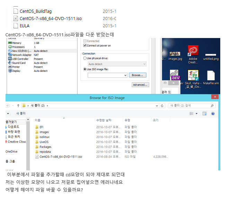Viewport: 231px width, 206px height.
Task: Open the organize dropdown arrow left of 새 폴더
Action: coord(8,113)
